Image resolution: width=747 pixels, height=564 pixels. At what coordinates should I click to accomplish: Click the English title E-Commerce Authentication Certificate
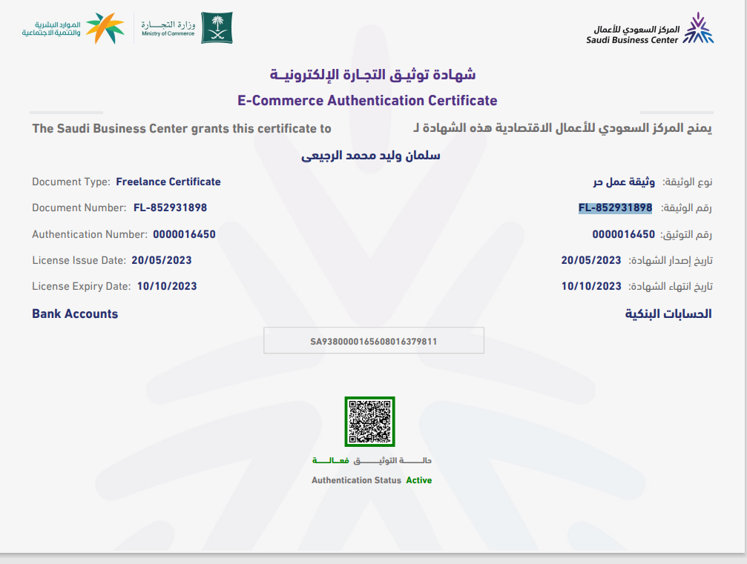(x=367, y=101)
